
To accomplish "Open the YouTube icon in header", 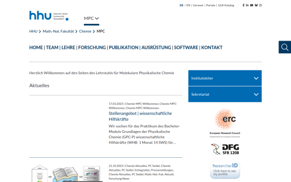I will 251,5.
